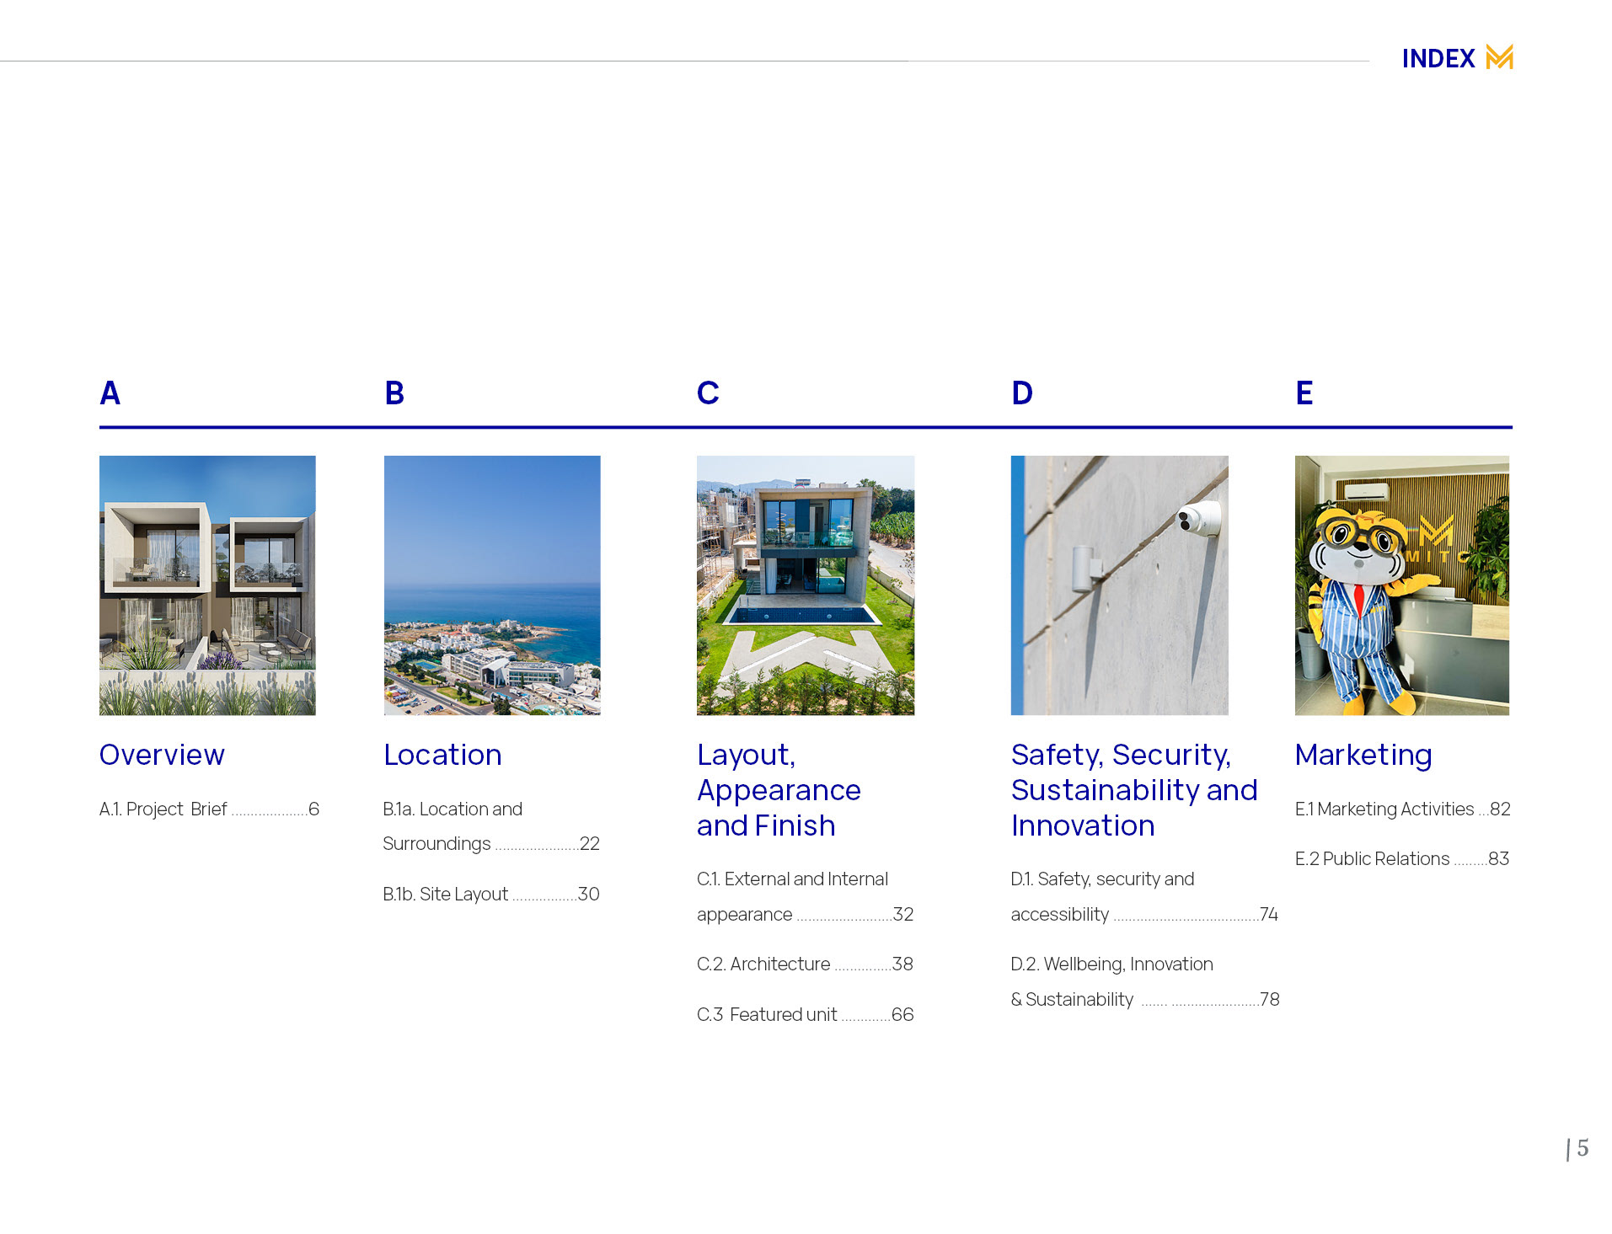
Task: Click the gold M logo icon
Action: tap(1499, 57)
